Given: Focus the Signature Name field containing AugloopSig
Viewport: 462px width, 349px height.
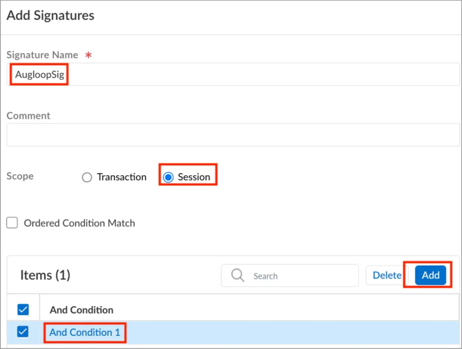Looking at the screenshot, I should coord(233,74).
